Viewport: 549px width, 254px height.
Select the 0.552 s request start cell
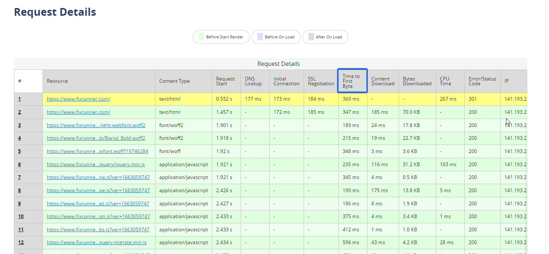227,99
